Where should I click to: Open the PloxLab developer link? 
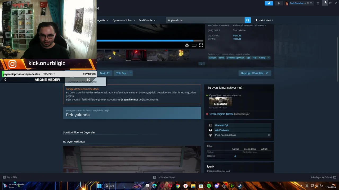pos(237,36)
